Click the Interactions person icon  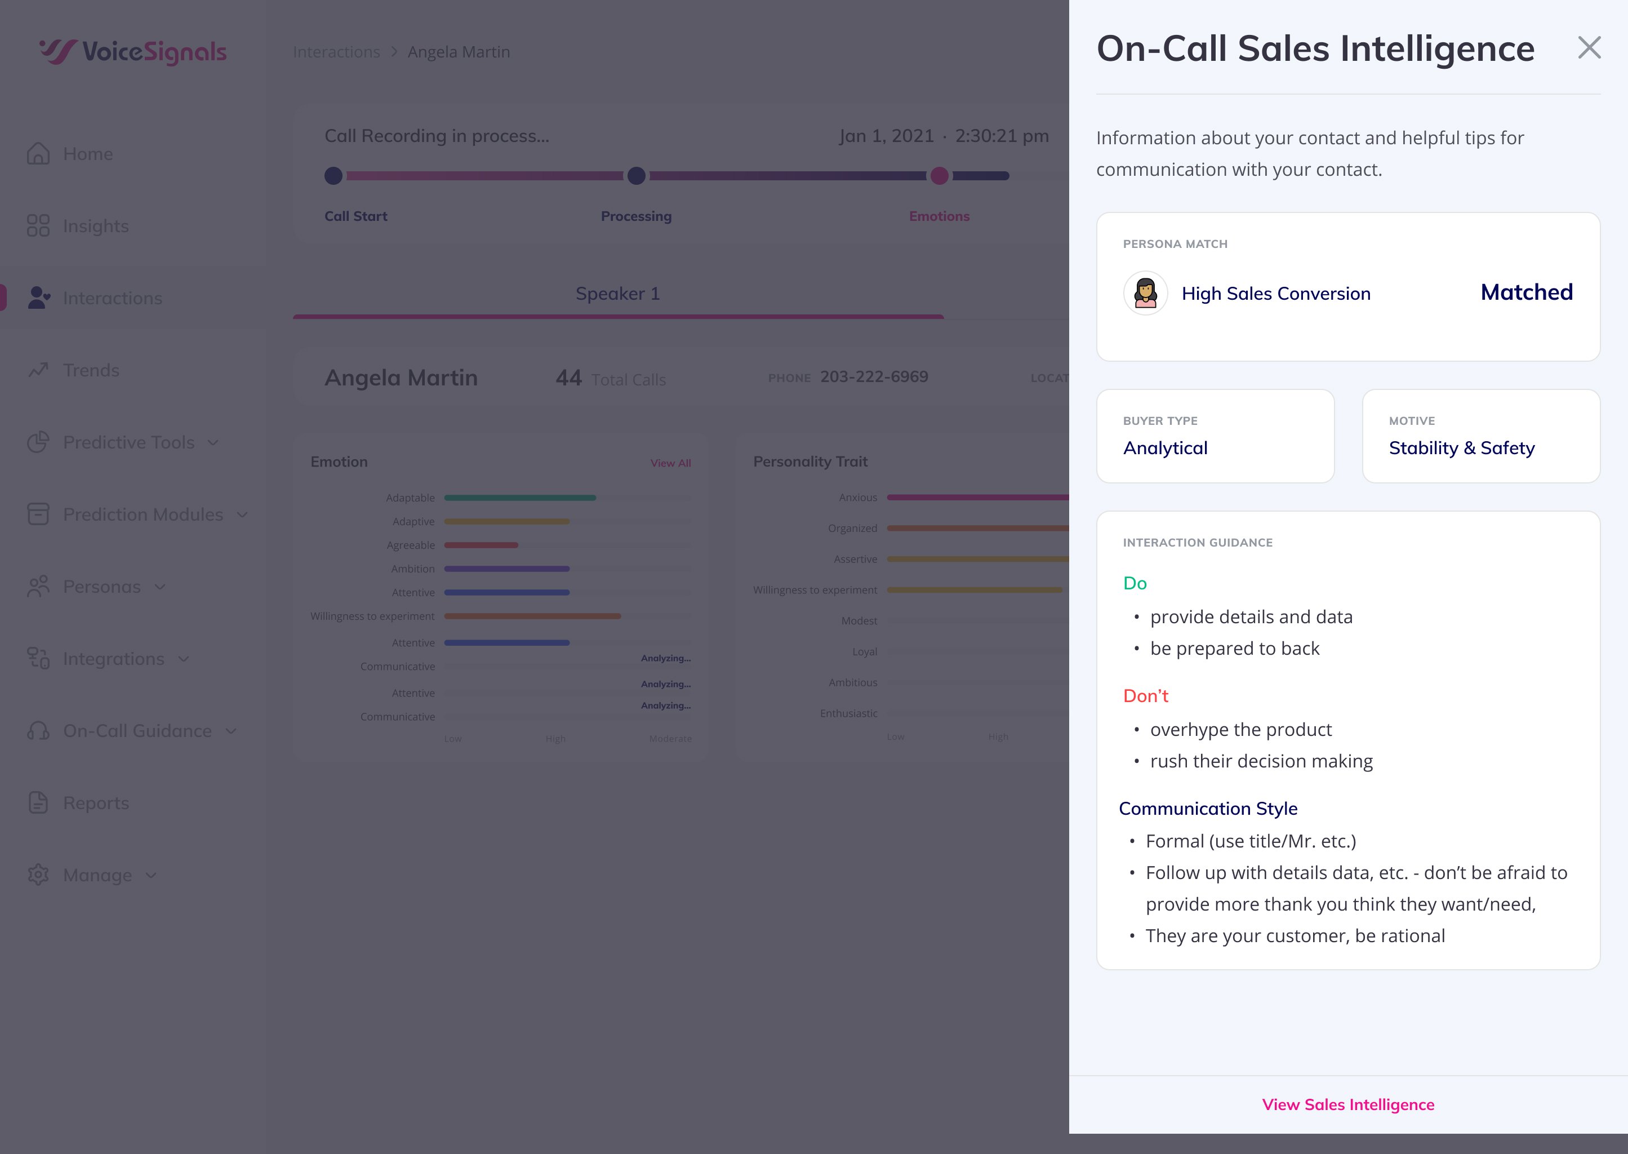pyautogui.click(x=38, y=298)
